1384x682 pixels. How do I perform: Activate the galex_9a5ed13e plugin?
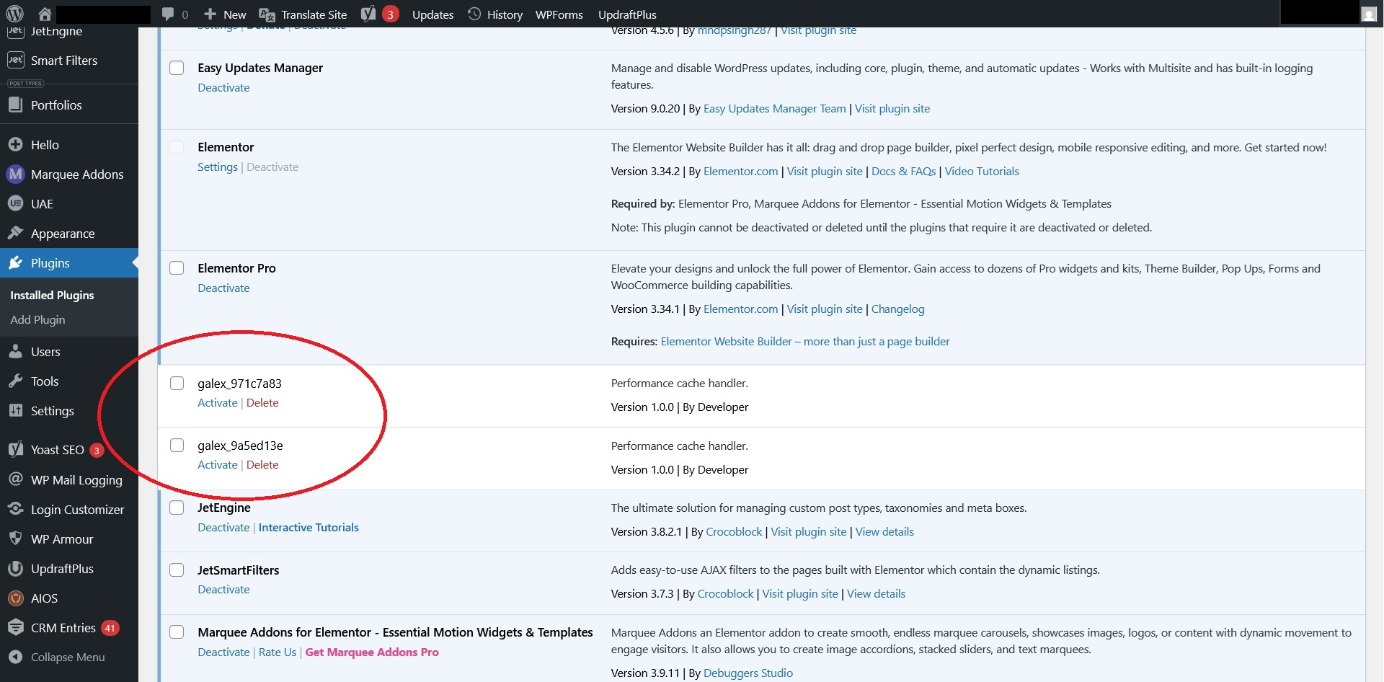[x=218, y=465]
